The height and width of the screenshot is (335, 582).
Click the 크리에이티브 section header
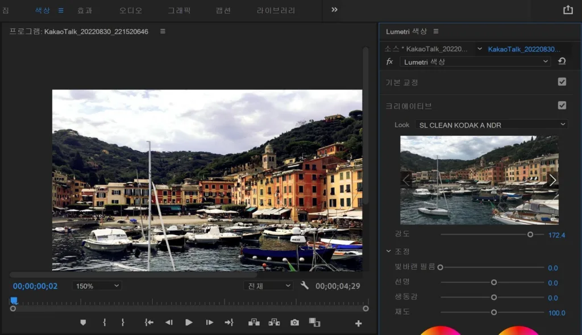(x=408, y=106)
